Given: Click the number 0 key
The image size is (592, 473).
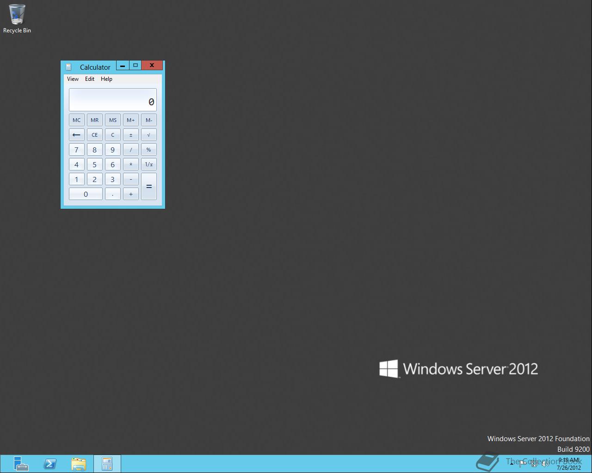Looking at the screenshot, I should tap(86, 194).
